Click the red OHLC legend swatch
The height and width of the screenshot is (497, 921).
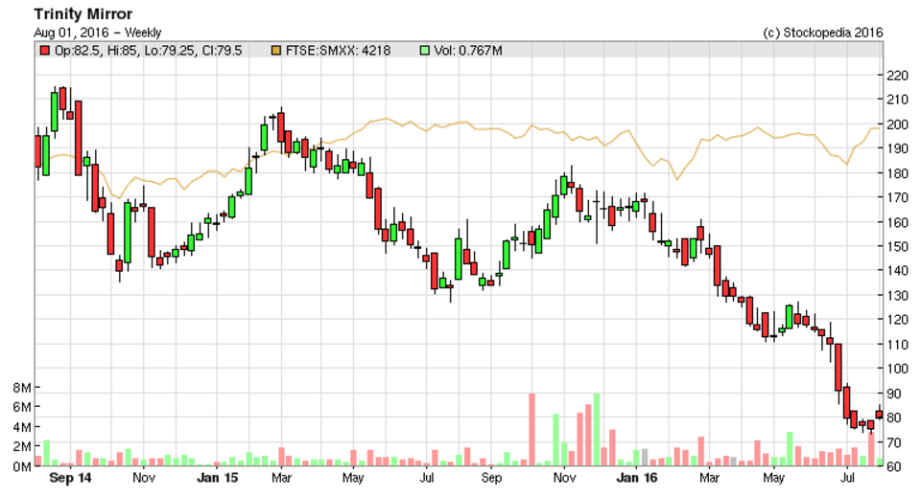pos(44,51)
